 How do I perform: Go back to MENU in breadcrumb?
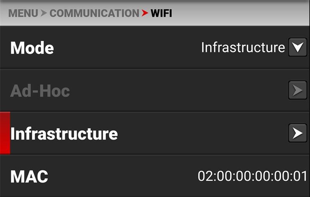point(23,13)
